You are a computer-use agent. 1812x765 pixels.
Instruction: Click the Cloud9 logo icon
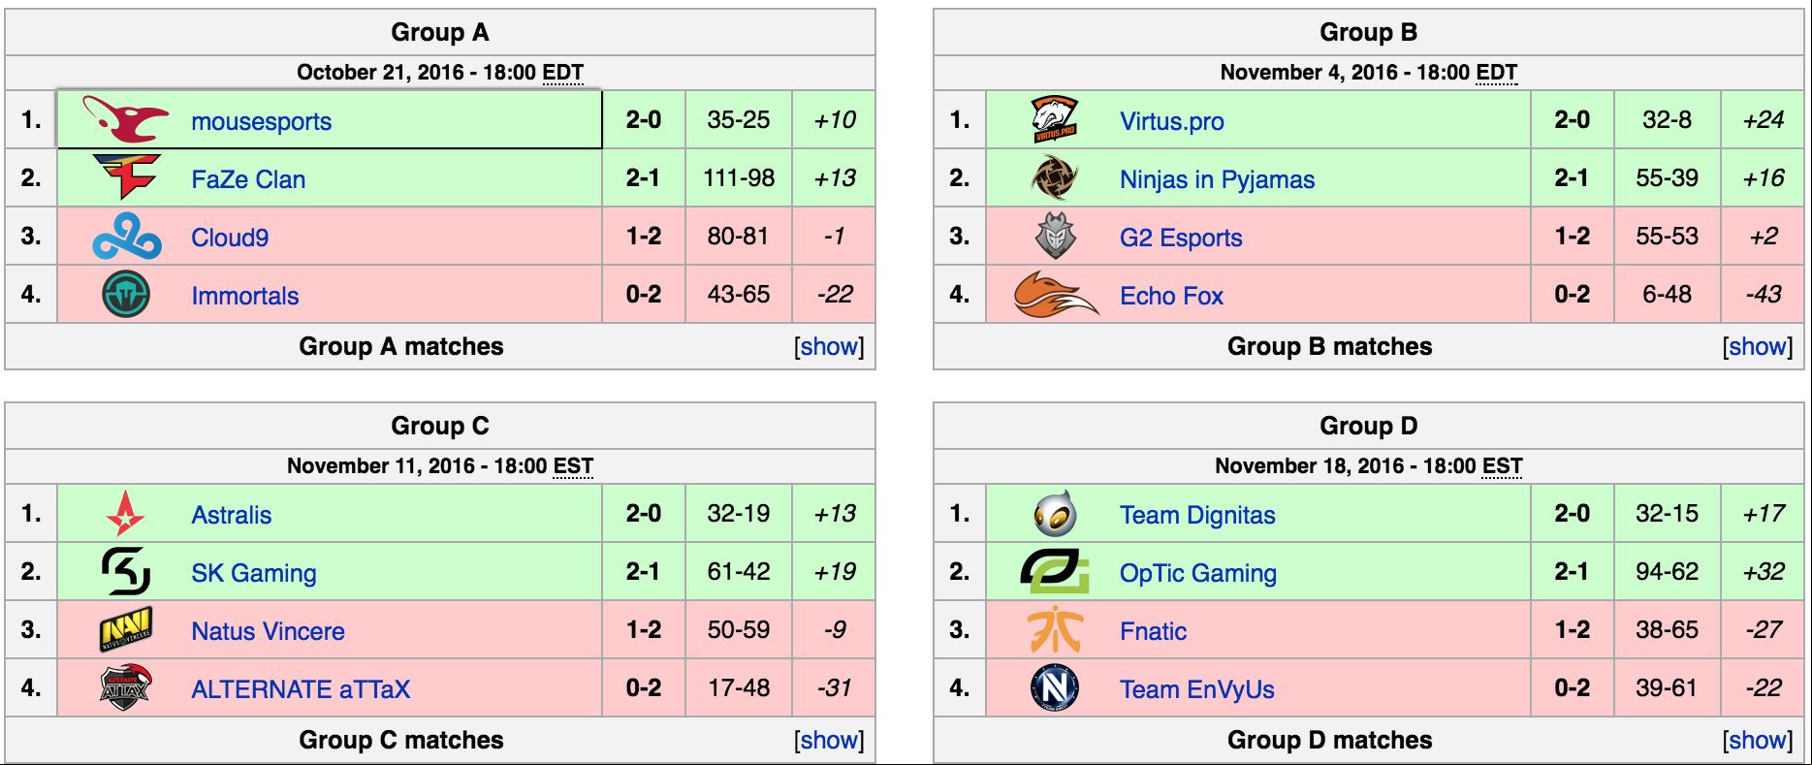pyautogui.click(x=126, y=237)
